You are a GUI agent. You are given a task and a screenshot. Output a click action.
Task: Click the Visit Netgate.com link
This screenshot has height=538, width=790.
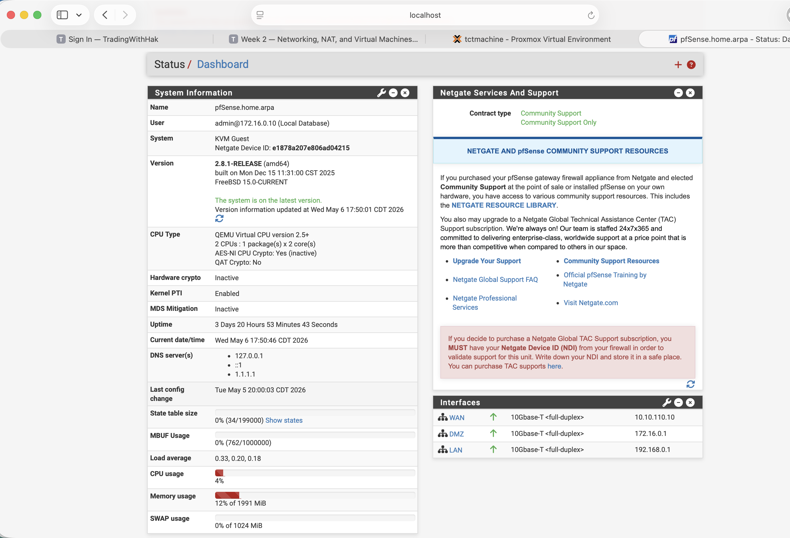(x=590, y=303)
